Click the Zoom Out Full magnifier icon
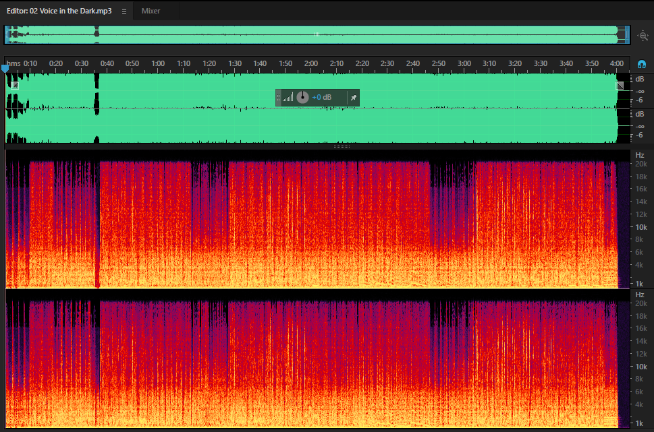This screenshot has width=654, height=432. 643,36
